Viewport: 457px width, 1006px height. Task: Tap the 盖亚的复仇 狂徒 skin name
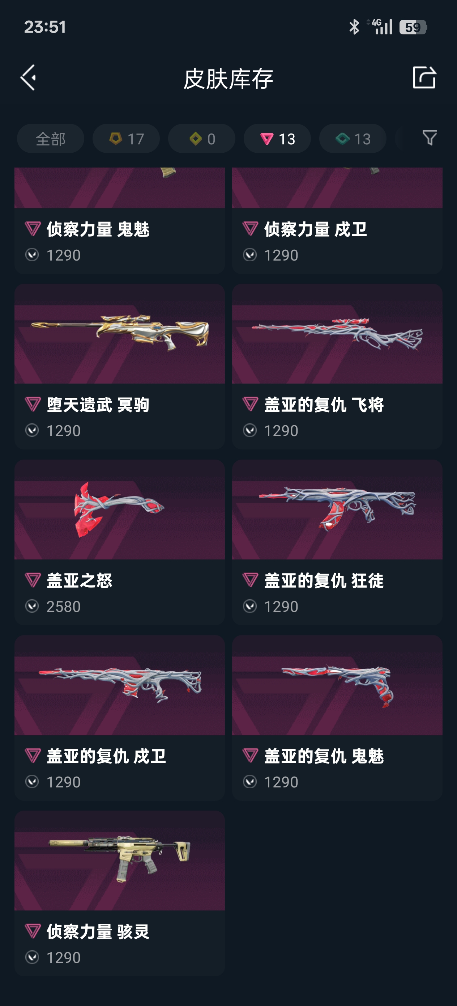[324, 580]
